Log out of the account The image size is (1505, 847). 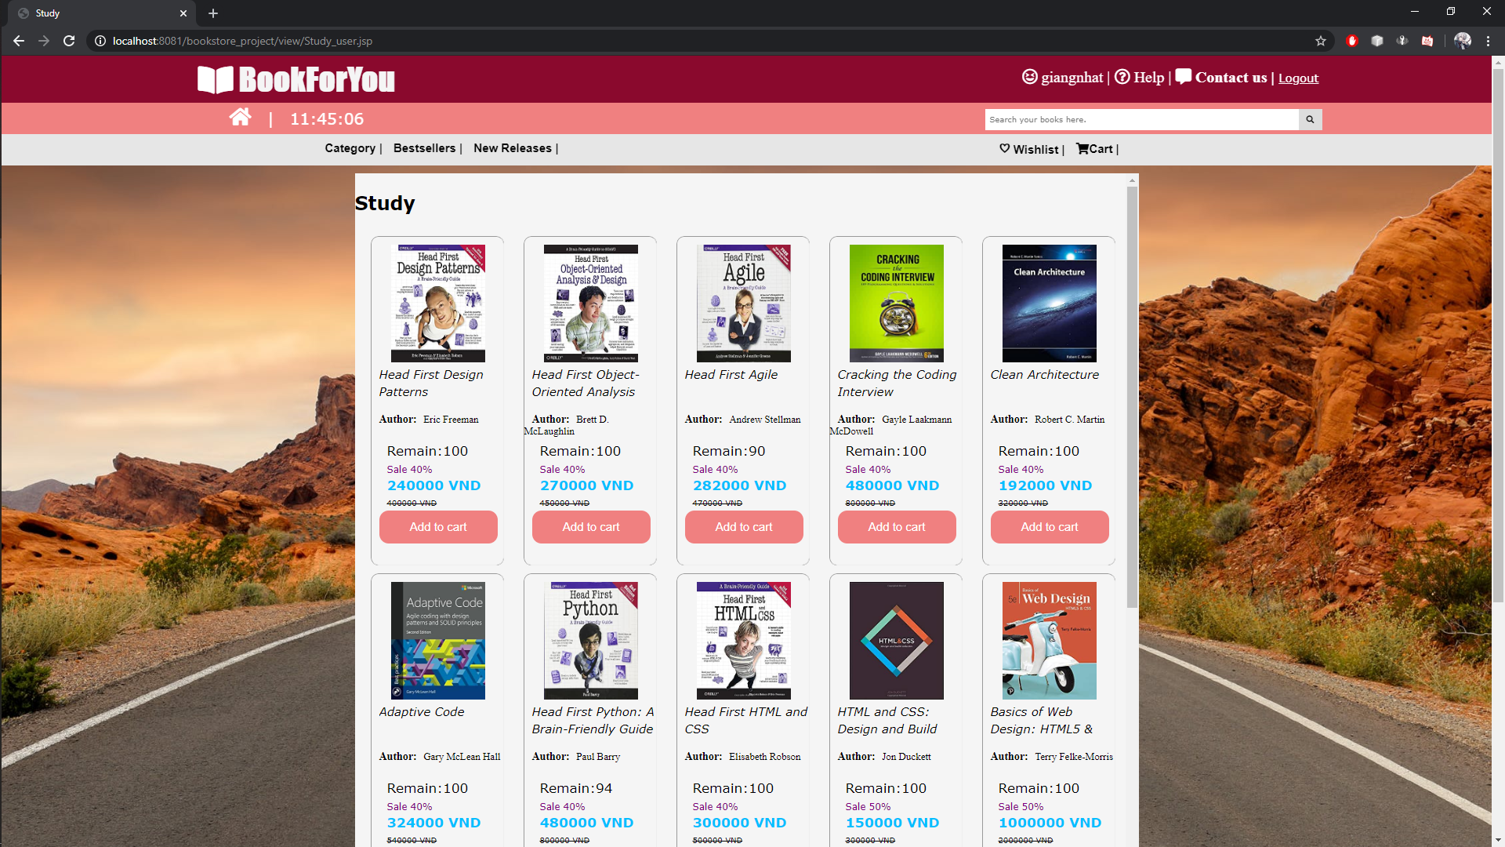pyautogui.click(x=1298, y=78)
